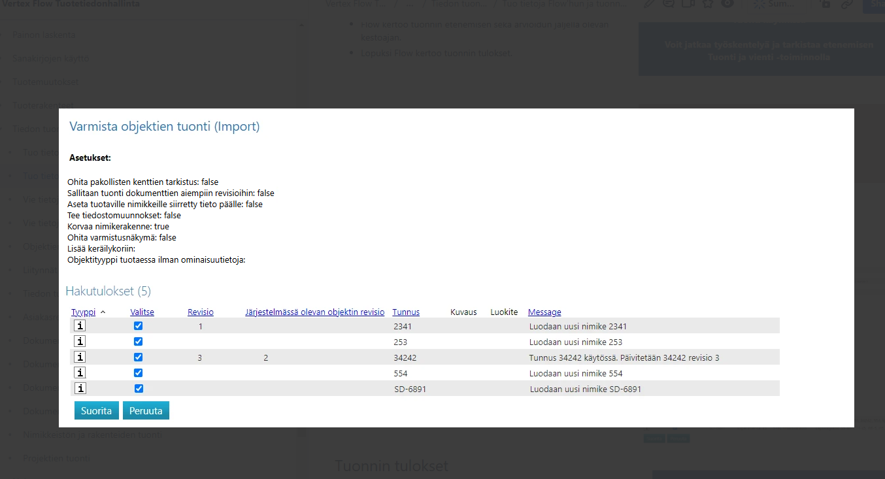The width and height of the screenshot is (885, 479).
Task: Copy the page link with the chain icon
Action: 846,4
